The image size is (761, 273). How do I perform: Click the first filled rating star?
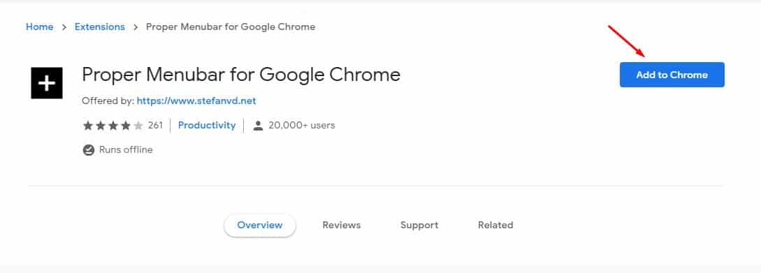pyautogui.click(x=88, y=126)
